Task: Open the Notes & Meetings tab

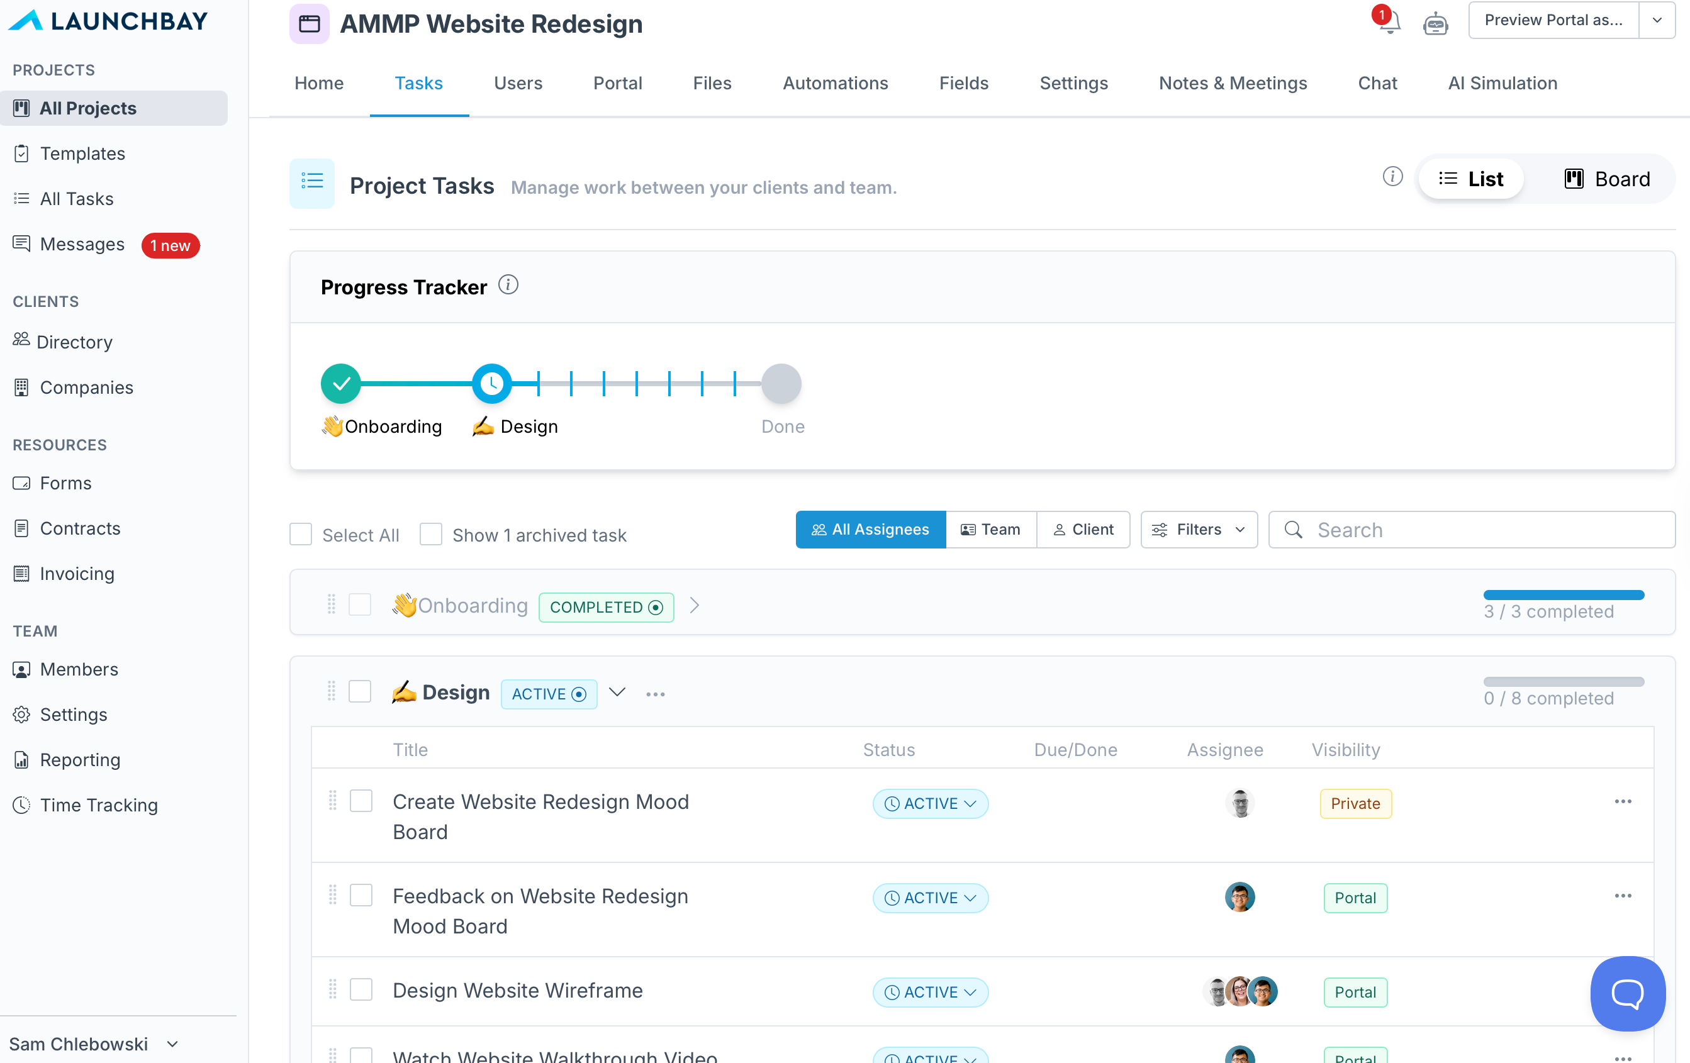Action: (x=1233, y=83)
